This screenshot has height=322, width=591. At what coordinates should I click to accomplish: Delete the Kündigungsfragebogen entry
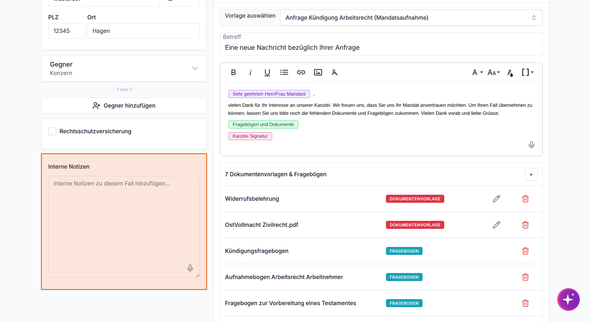pyautogui.click(x=525, y=251)
